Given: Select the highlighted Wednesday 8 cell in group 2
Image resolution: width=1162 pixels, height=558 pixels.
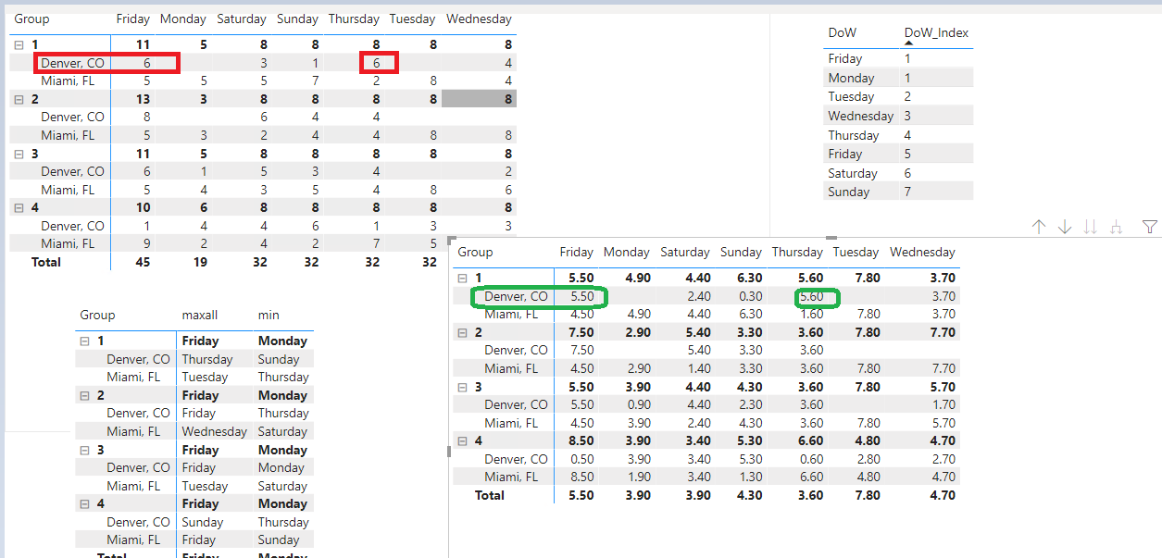Looking at the screenshot, I should pyautogui.click(x=479, y=99).
